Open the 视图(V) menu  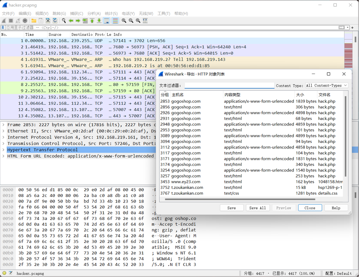pyautogui.click(x=41, y=13)
